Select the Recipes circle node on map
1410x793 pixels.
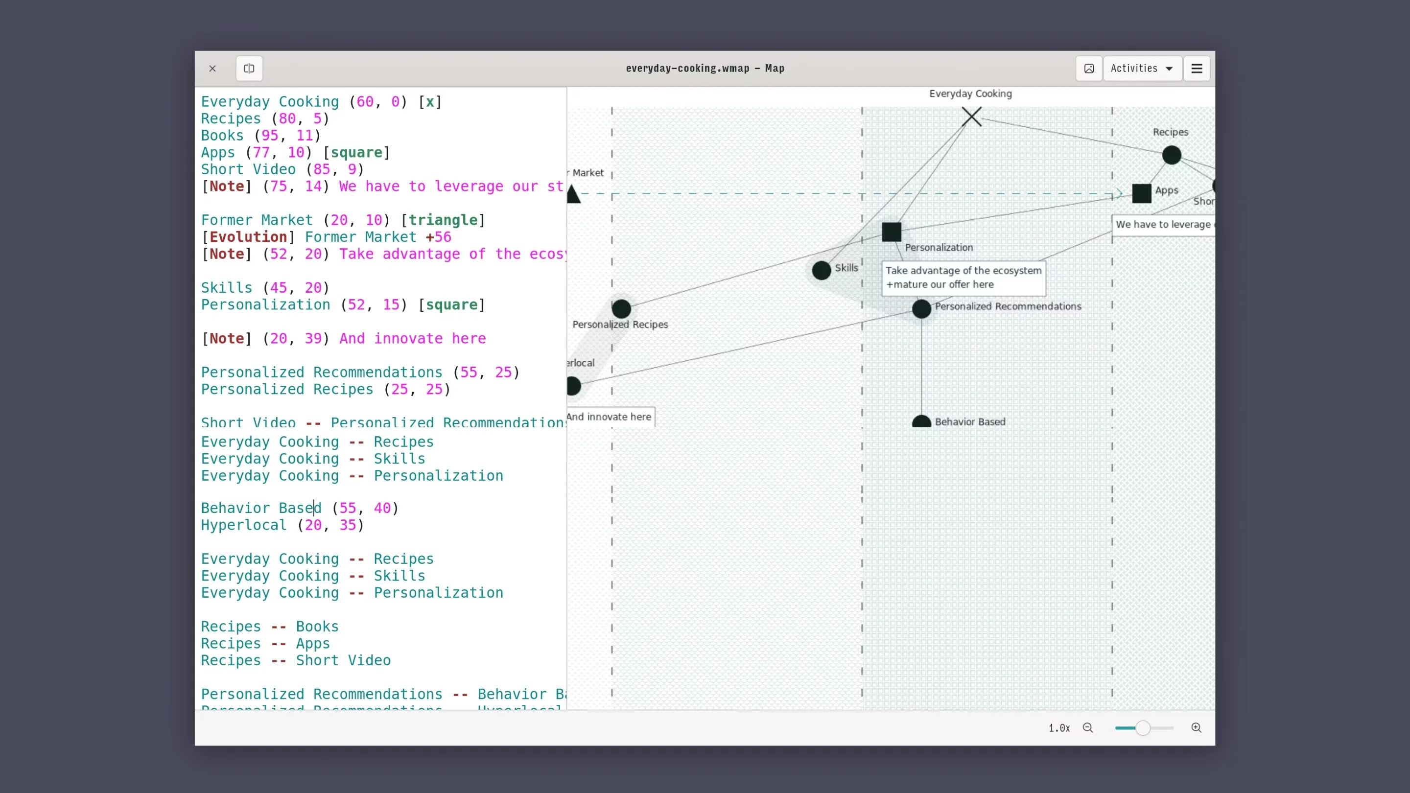pyautogui.click(x=1172, y=155)
